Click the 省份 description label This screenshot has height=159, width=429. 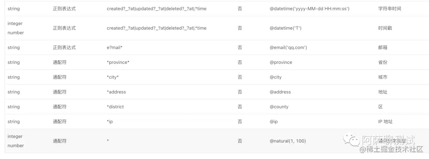click(383, 62)
